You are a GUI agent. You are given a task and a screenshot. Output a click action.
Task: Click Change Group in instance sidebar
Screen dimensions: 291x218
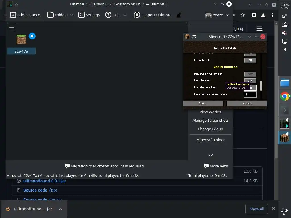point(210,129)
